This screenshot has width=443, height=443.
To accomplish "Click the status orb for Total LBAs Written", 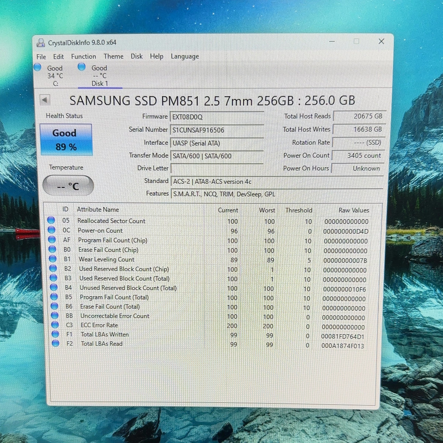I will pos(55,334).
